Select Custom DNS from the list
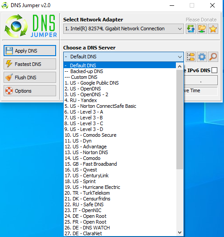 pyautogui.click(x=120, y=77)
